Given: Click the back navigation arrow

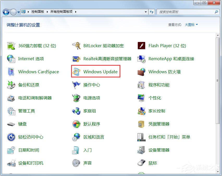Looking at the screenshot, I should tap(6, 12).
